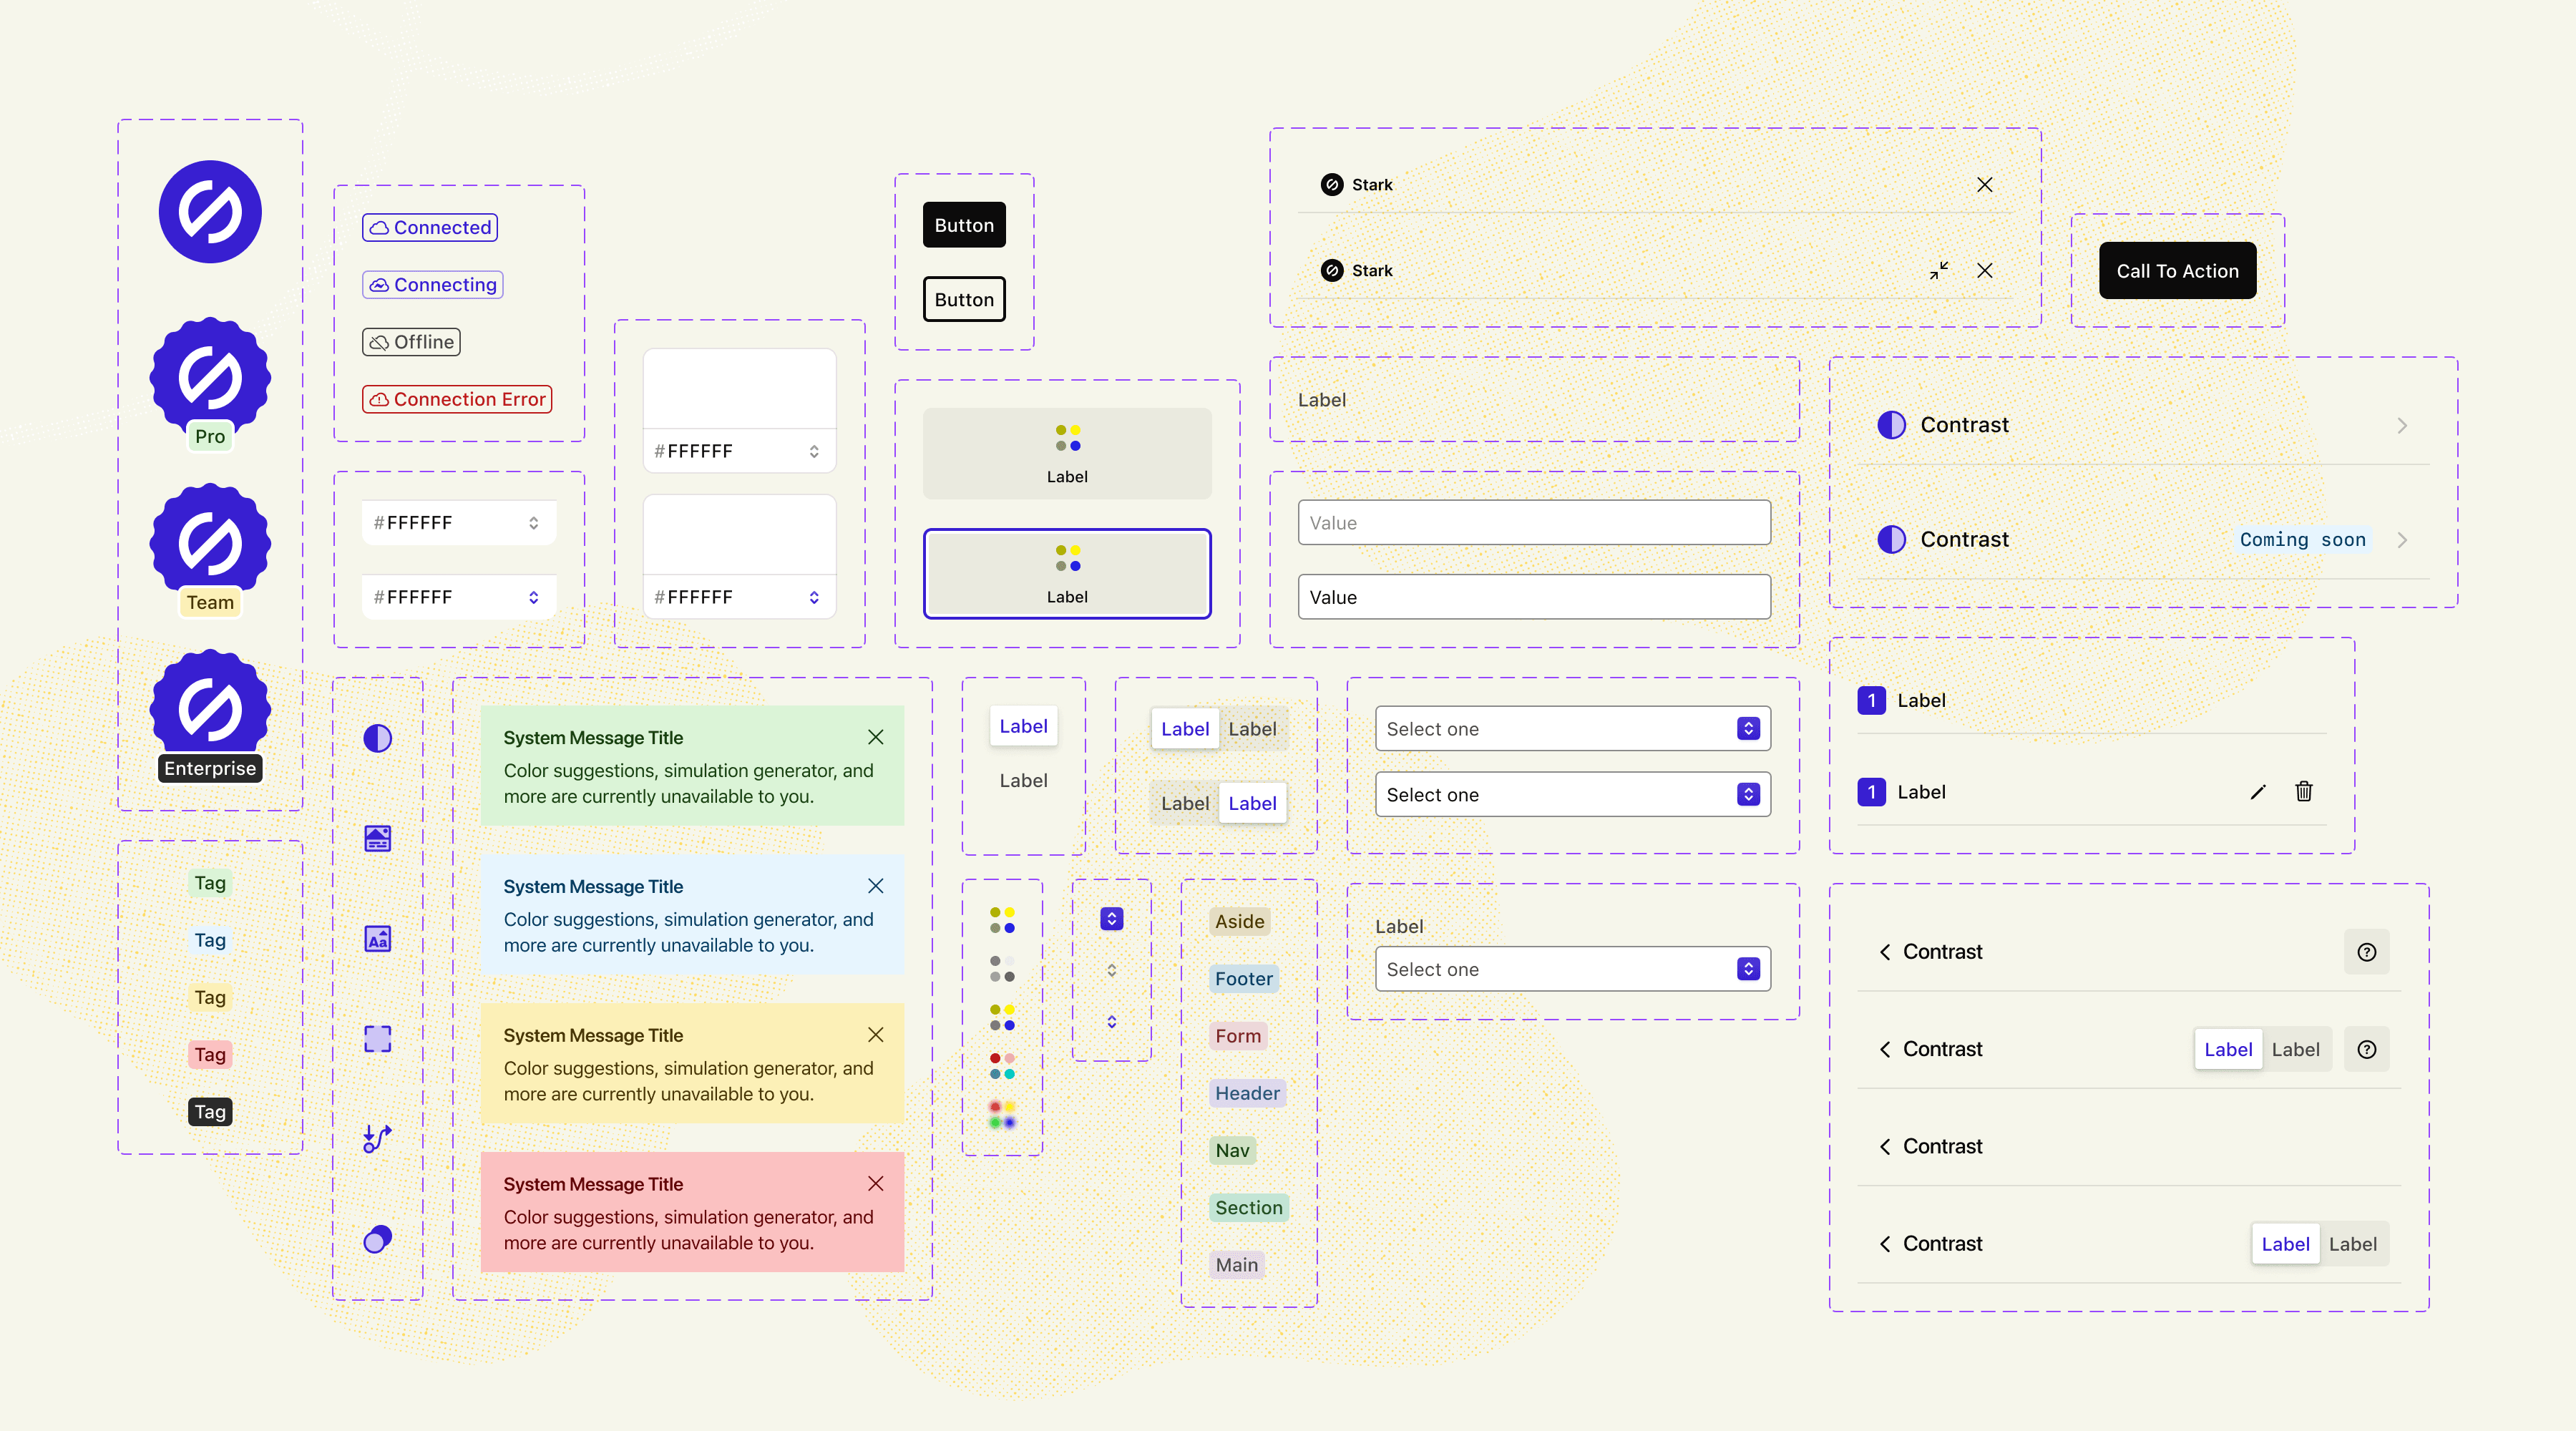Select the grey Label tile without outline

tap(1067, 454)
